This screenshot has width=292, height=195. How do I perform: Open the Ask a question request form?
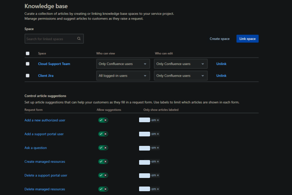36,148
